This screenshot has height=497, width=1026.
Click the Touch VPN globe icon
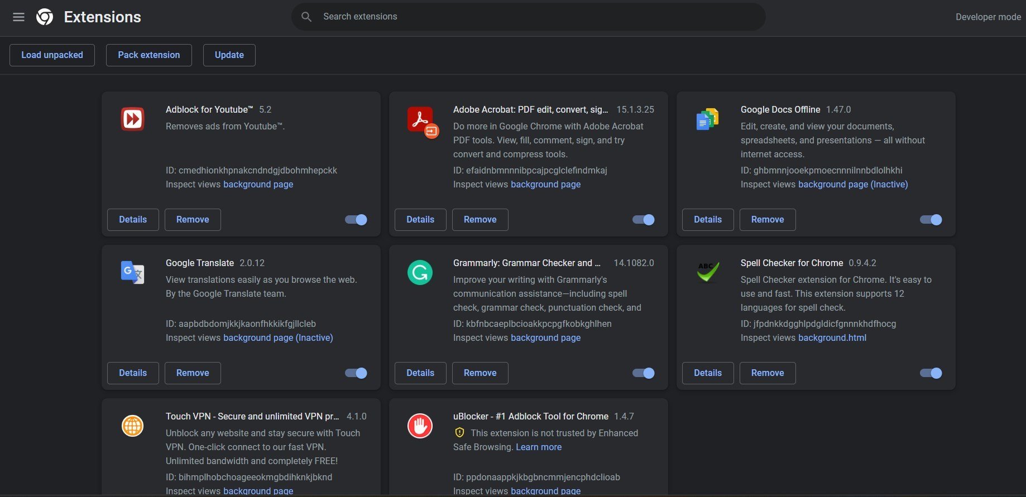[x=132, y=426]
